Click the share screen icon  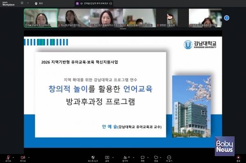point(107,157)
